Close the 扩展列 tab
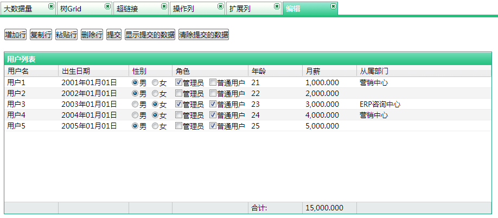This screenshot has height=218, width=498. tap(277, 7)
